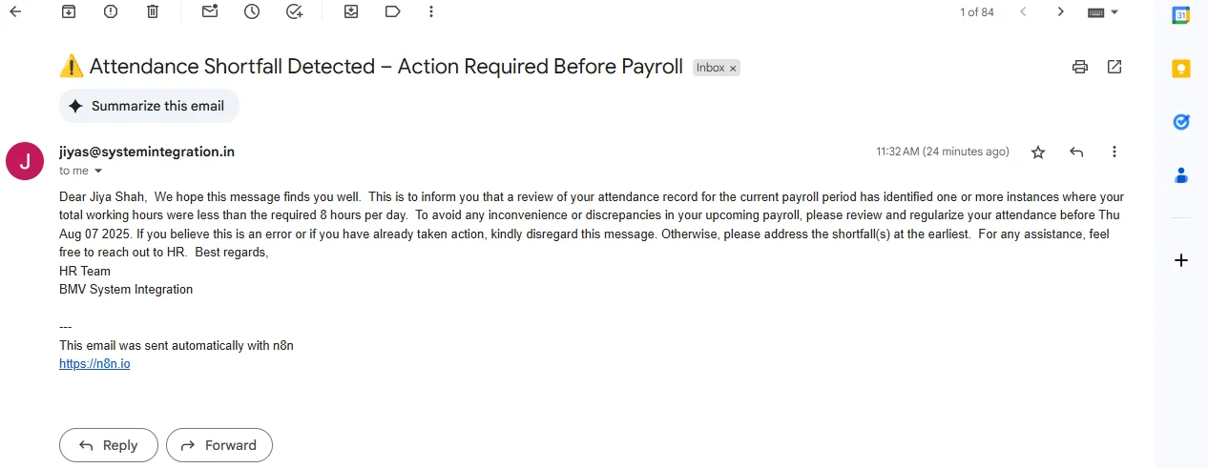This screenshot has width=1208, height=468.
Task: Report this email as spam
Action: click(x=111, y=11)
